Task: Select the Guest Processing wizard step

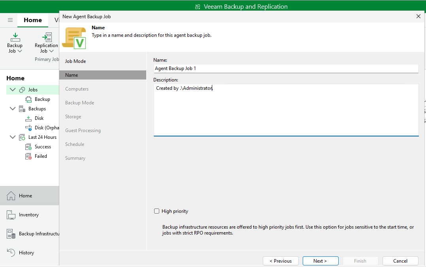Action: click(x=83, y=131)
